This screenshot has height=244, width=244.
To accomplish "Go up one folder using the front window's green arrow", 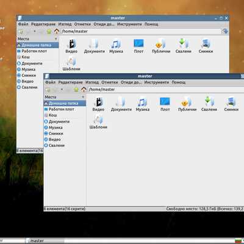I will click(x=76, y=90).
